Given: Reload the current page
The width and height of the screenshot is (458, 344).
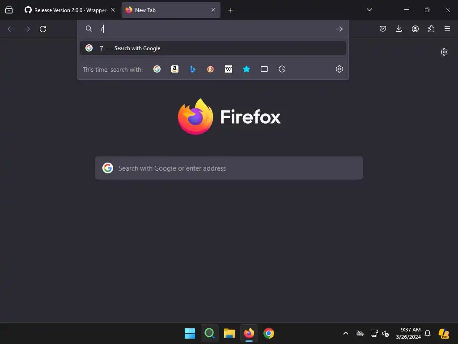Looking at the screenshot, I should point(43,29).
